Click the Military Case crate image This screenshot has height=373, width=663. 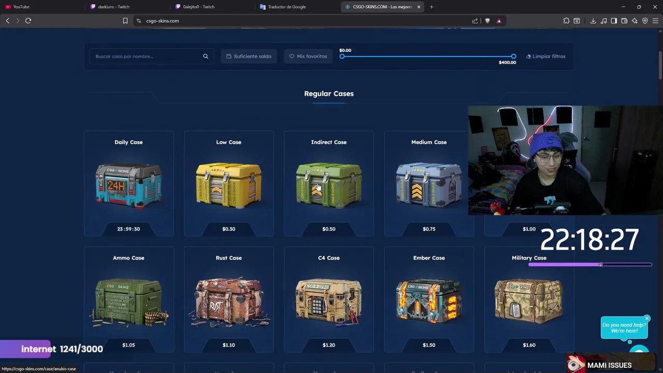[529, 302]
